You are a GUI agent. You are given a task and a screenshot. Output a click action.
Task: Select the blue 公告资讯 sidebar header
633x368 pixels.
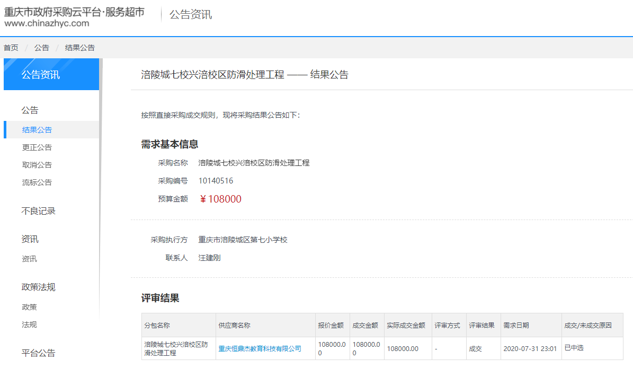[41, 75]
